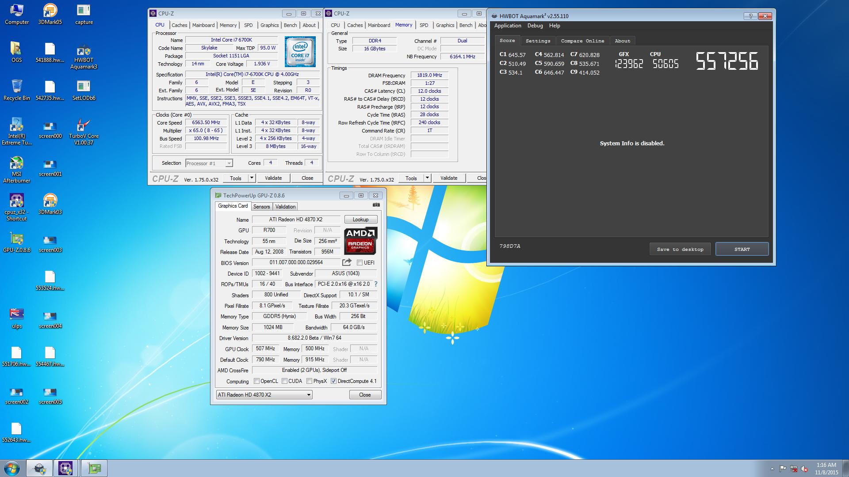Switch to Mainboard tab in left CPU-Z
The height and width of the screenshot is (477, 849).
click(x=203, y=25)
